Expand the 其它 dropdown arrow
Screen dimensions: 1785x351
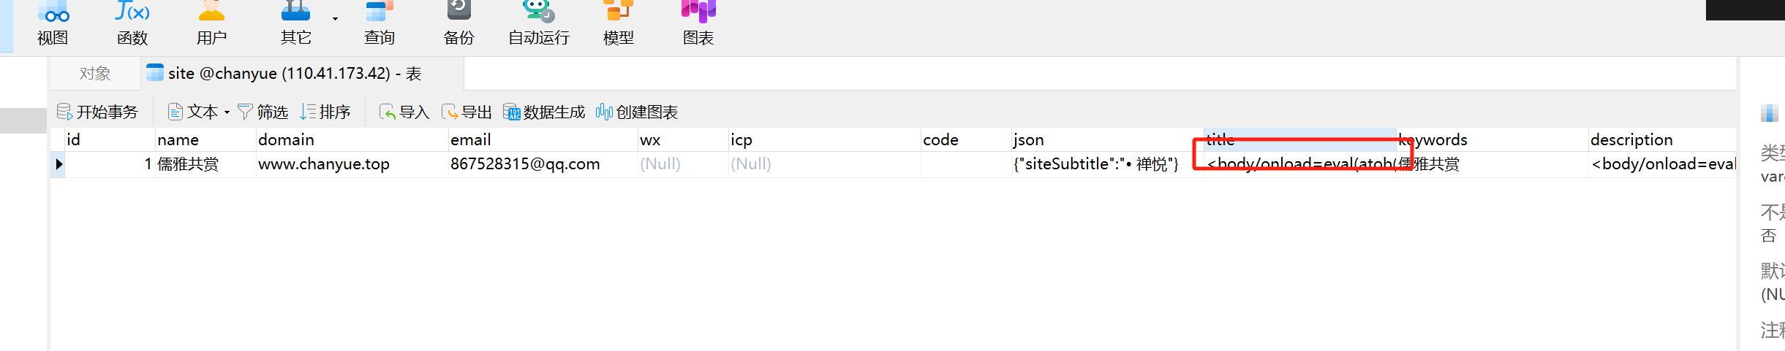pos(335,18)
